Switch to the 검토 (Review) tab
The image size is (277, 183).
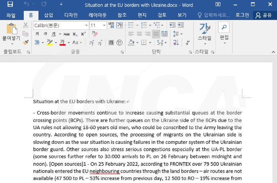tap(162, 15)
